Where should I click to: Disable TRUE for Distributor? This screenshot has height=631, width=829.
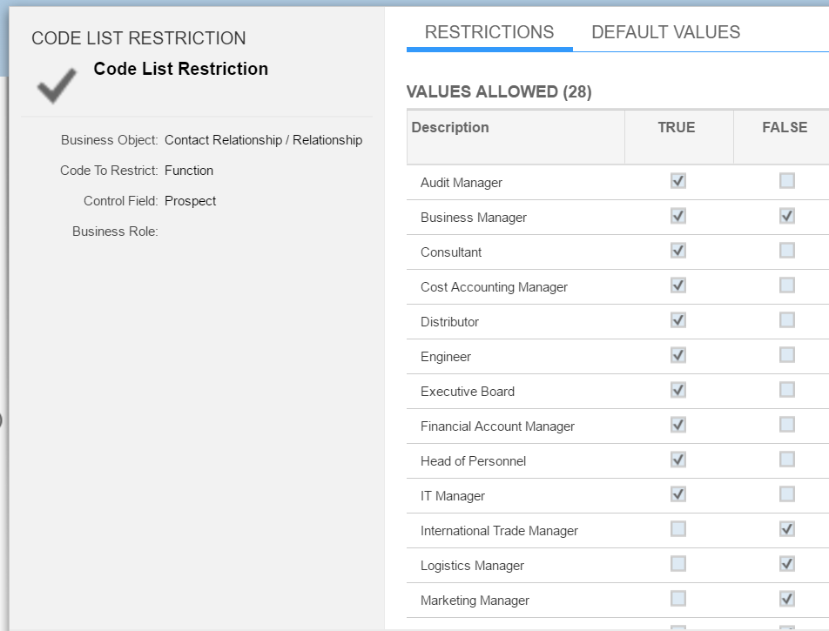click(x=678, y=320)
